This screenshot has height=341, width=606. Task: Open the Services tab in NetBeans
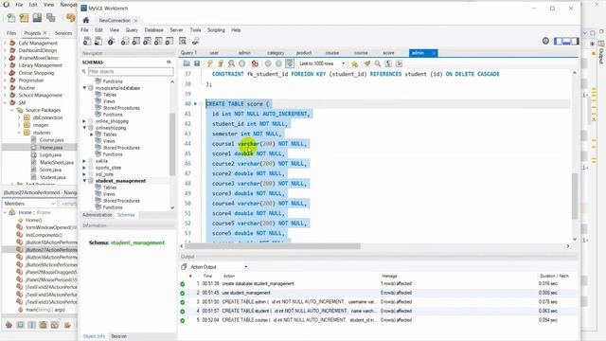pos(63,33)
